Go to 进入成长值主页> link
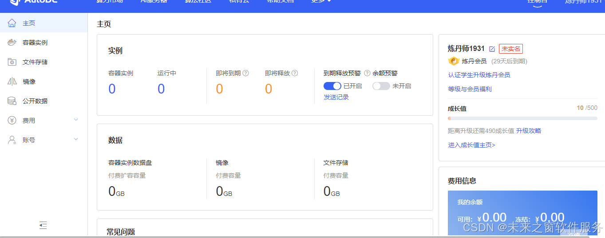 [471, 145]
